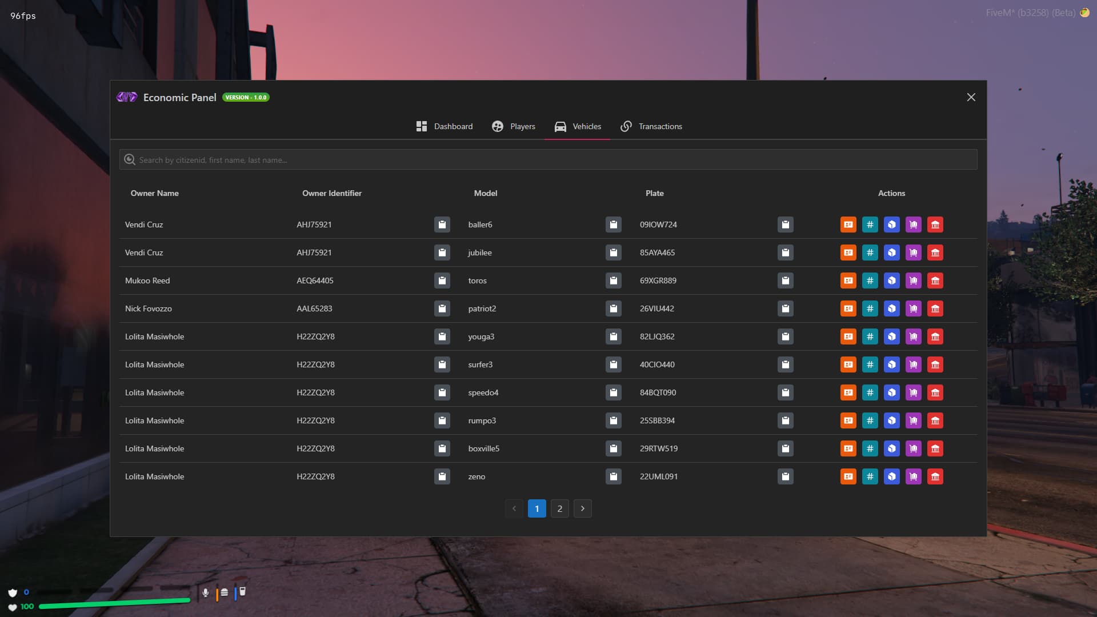The width and height of the screenshot is (1097, 617).
Task: Click teal hash icon for speedo4 row
Action: point(870,392)
